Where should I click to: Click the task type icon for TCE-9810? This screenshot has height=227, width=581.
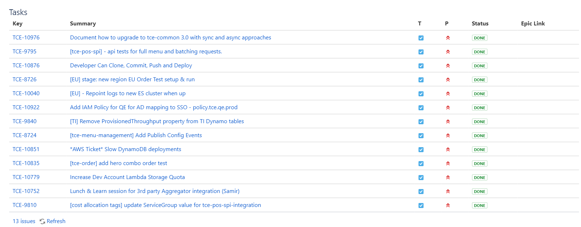click(421, 206)
